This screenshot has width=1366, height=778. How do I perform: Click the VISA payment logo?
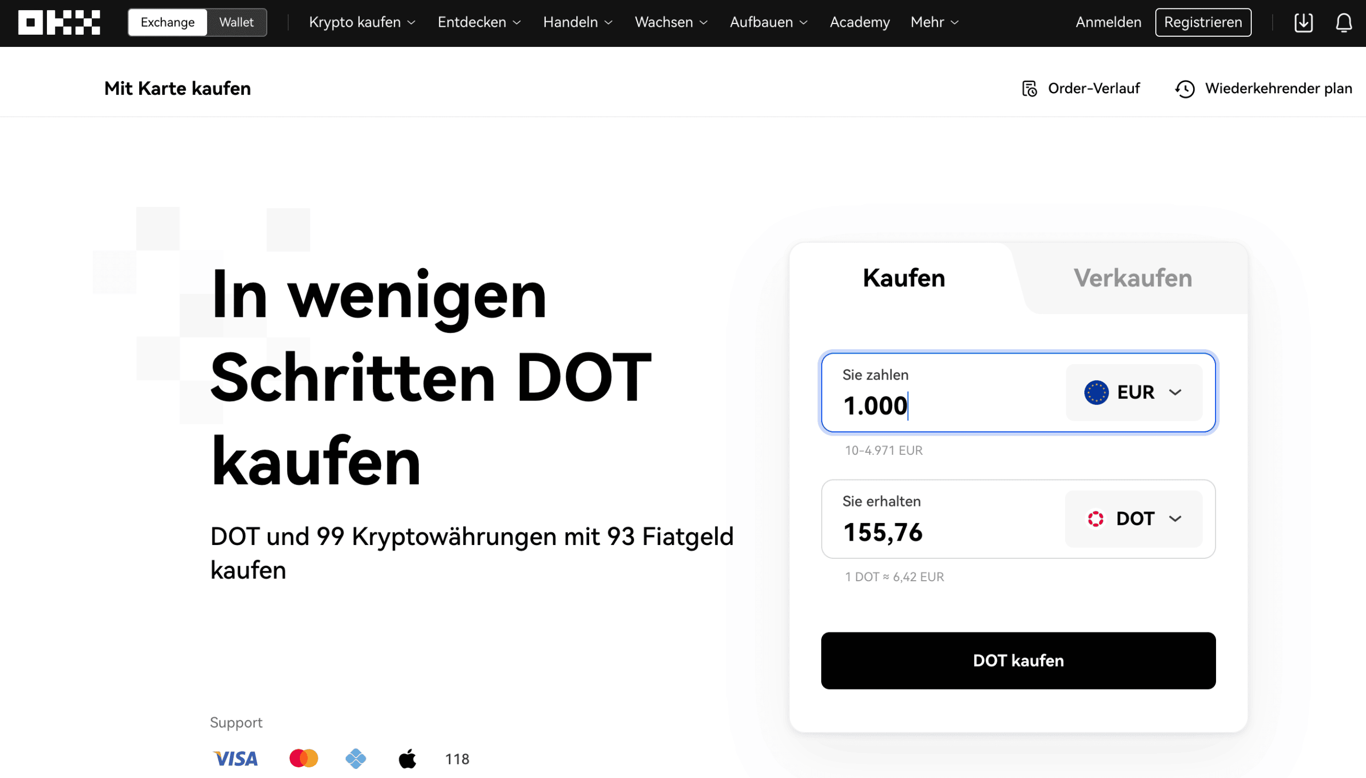point(235,759)
